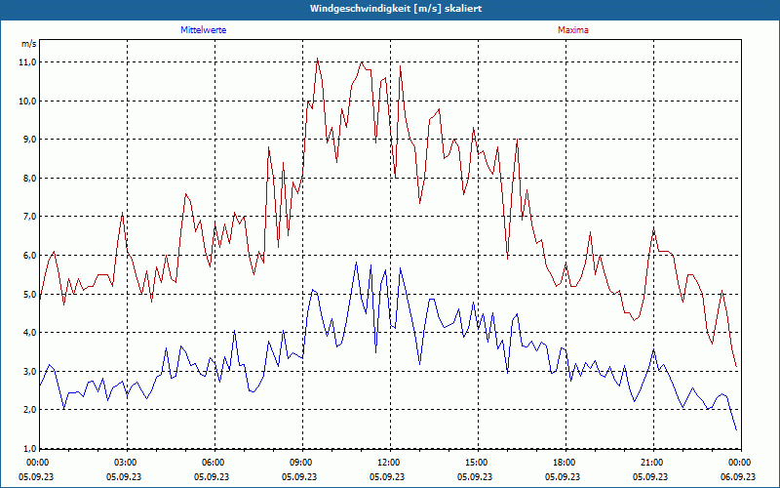Click the 18:00 time axis label
Viewport: 780px width, 488px height.
point(563,463)
